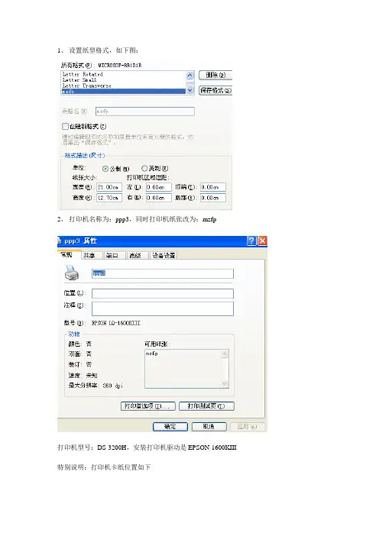Select 'mcfp' in the 可用纸张 list
This screenshot has height=536, width=379.
click(152, 354)
